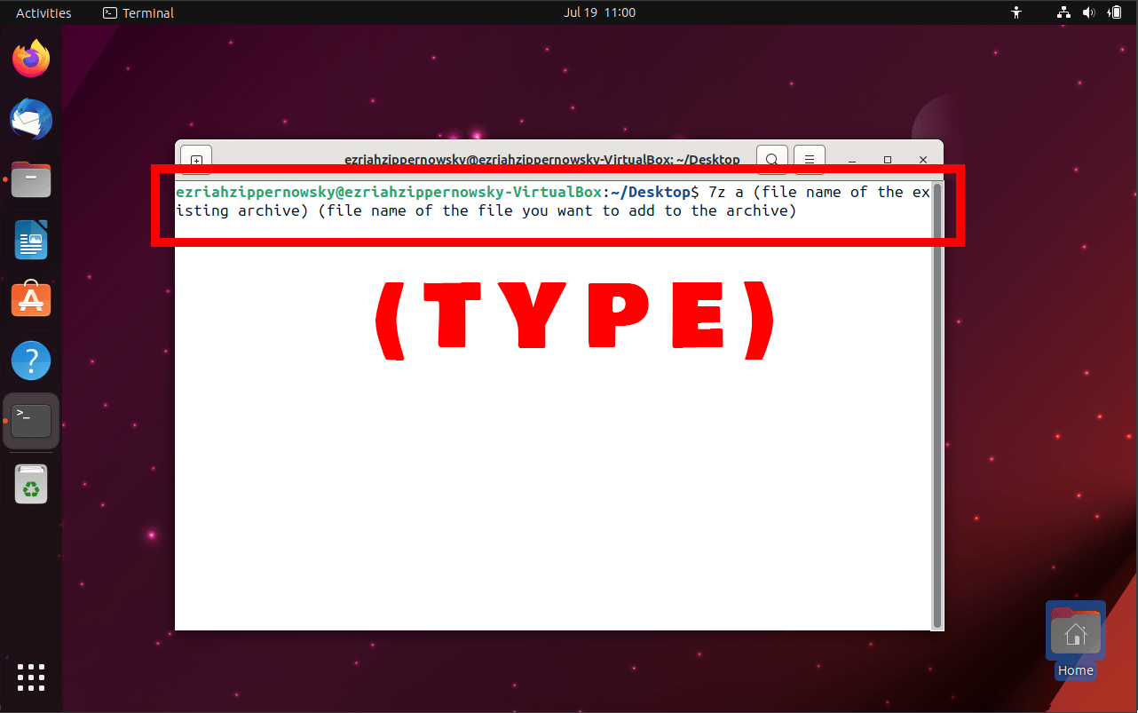Open the date and time menu
Image resolution: width=1138 pixels, height=713 pixels.
[600, 12]
